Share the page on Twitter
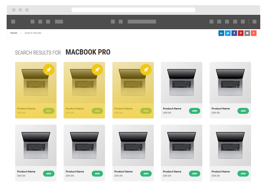268x185 pixels. [228, 33]
